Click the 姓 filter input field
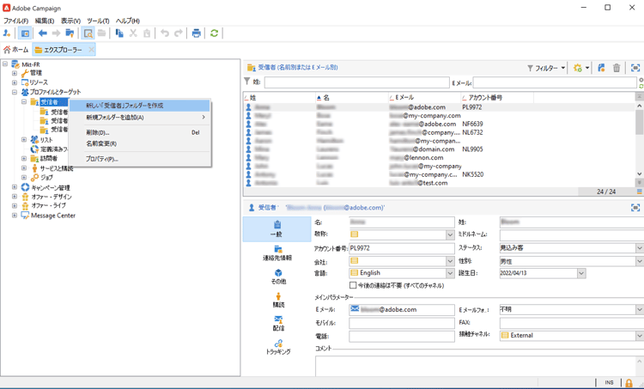Image resolution: width=644 pixels, height=389 pixels. 357,83
